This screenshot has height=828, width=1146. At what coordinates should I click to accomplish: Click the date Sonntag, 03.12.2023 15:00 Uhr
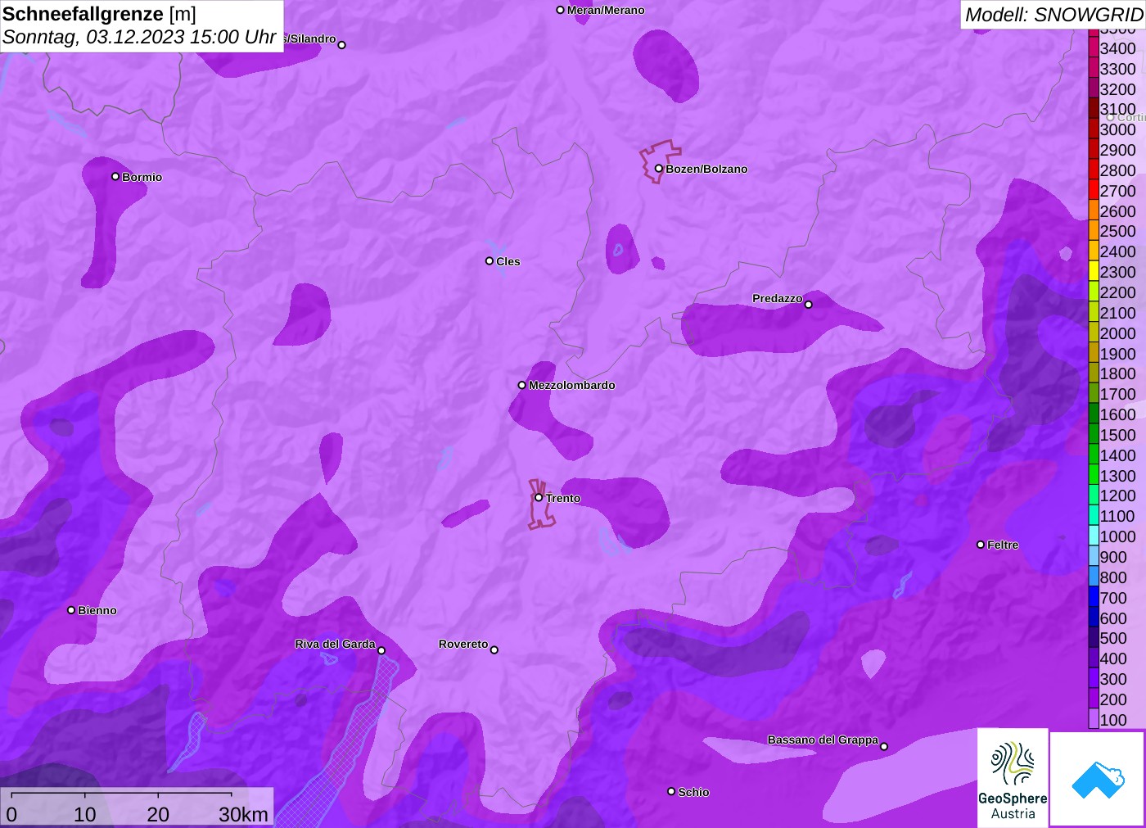pos(139,37)
